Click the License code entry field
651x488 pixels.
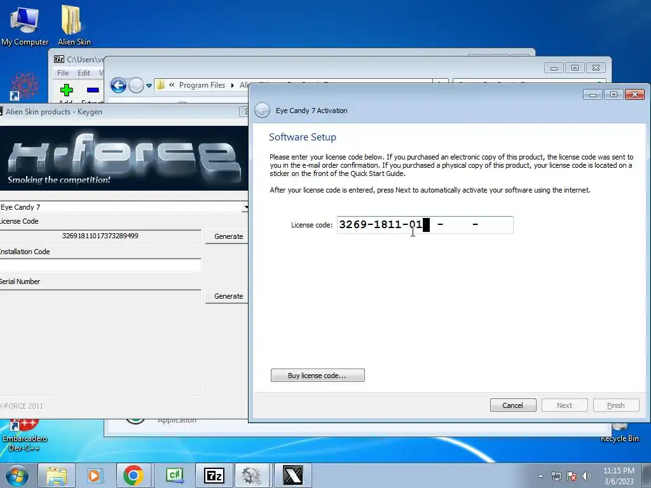pos(425,225)
